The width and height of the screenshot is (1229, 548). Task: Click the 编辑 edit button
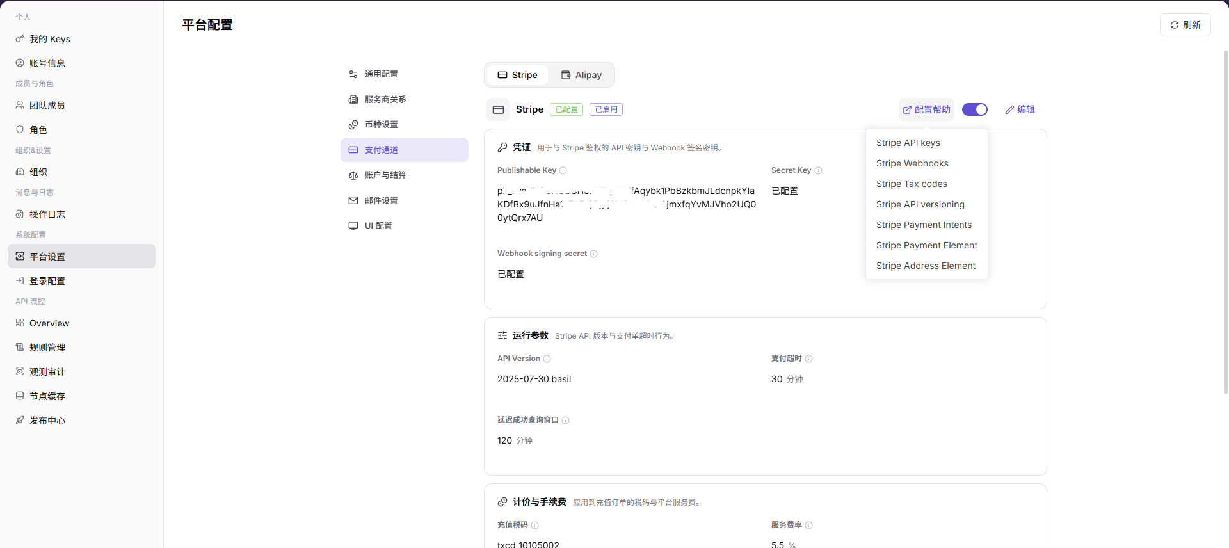click(1020, 109)
